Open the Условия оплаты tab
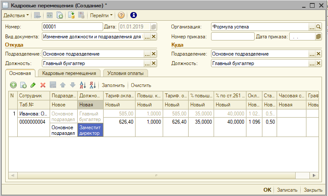This screenshot has width=328, height=196. tap(126, 73)
